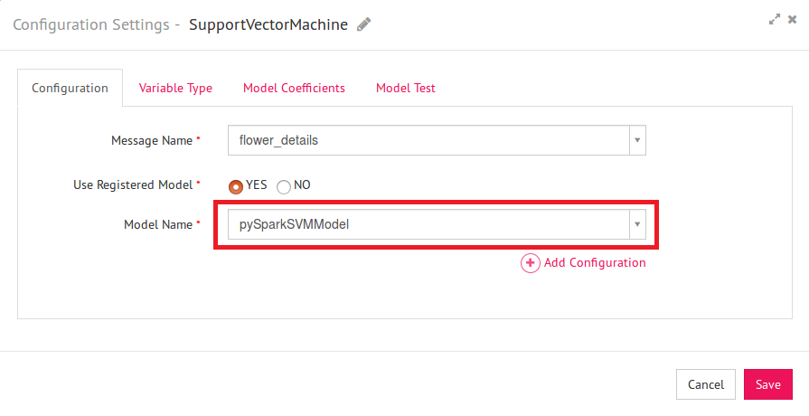
Task: Expand the dialog with the resize arrows icon
Action: (x=775, y=19)
